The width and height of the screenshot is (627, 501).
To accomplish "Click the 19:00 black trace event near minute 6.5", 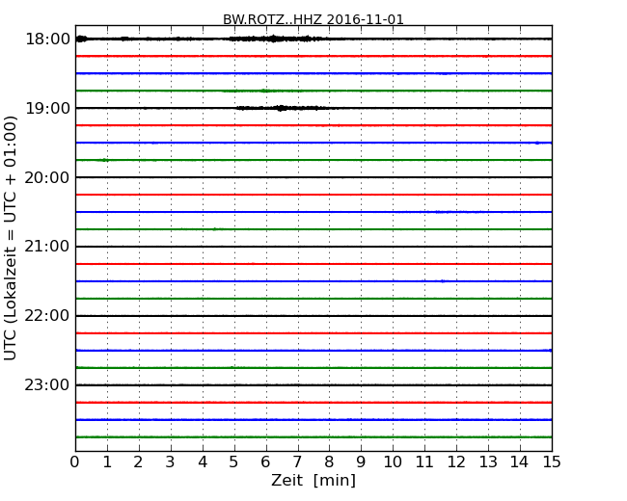I will (282, 108).
